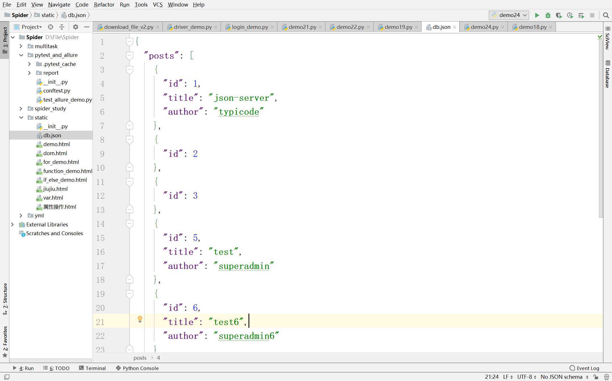Open the Database side panel
612x381 pixels.
pyautogui.click(x=607, y=74)
